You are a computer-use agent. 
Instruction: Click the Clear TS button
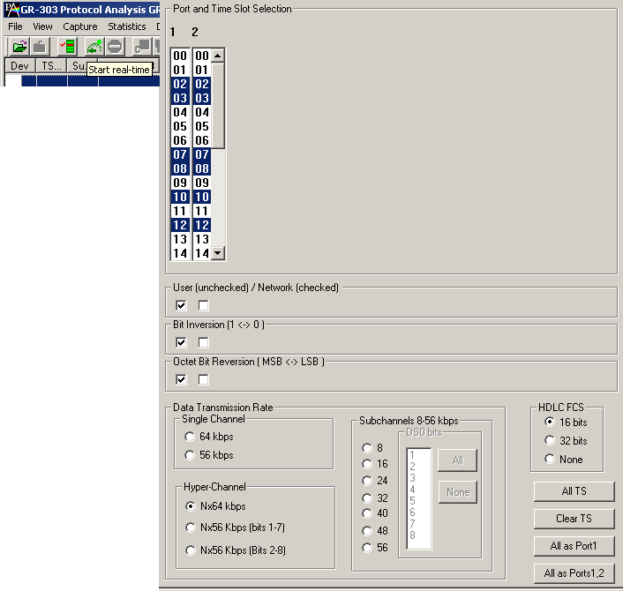(574, 519)
